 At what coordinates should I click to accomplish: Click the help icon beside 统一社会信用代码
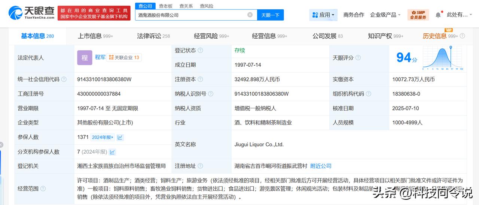coord(64,79)
